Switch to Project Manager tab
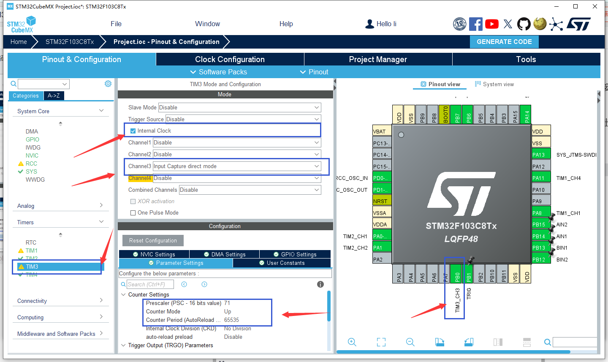608x362 pixels. [x=378, y=60]
